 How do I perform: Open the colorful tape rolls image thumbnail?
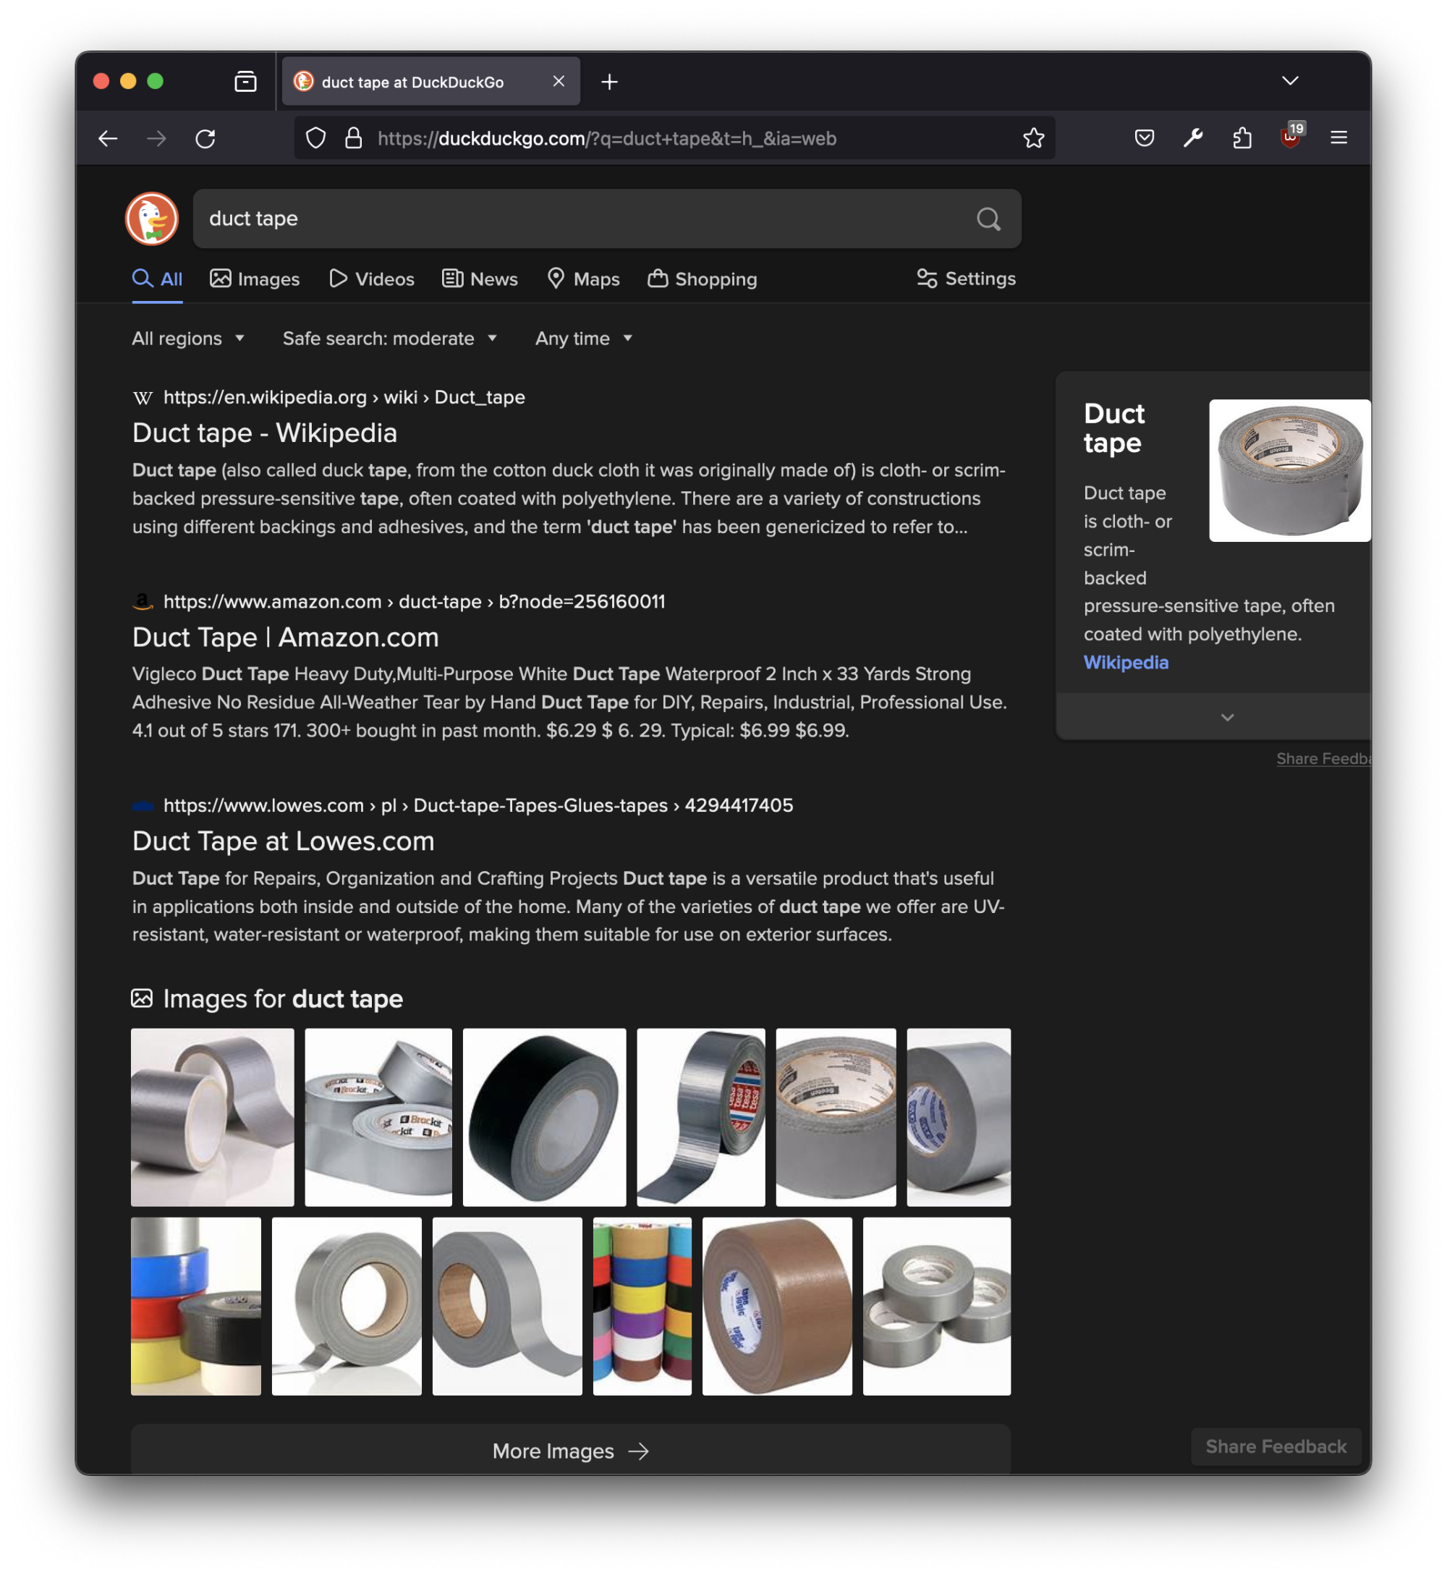[x=642, y=1307]
